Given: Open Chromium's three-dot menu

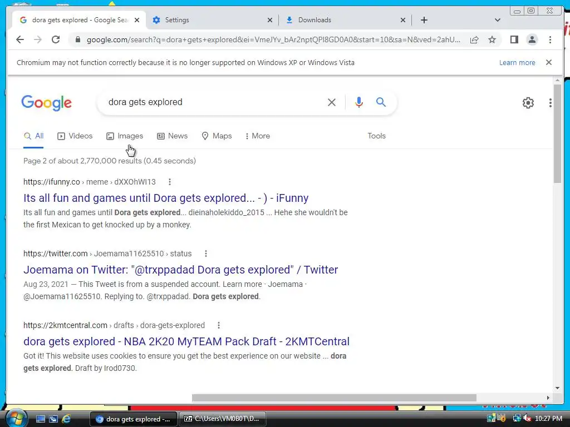Looking at the screenshot, I should pos(550,39).
